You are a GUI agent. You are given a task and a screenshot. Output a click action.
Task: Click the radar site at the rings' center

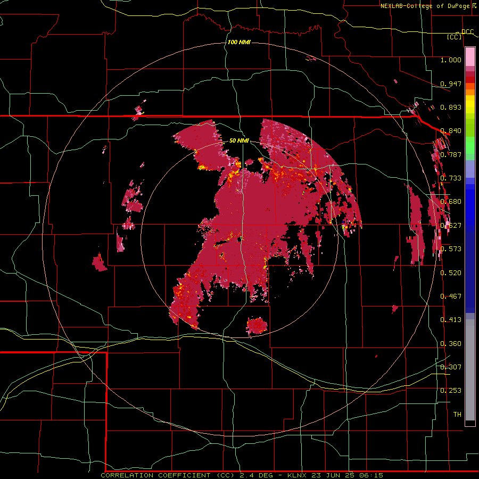coord(240,239)
